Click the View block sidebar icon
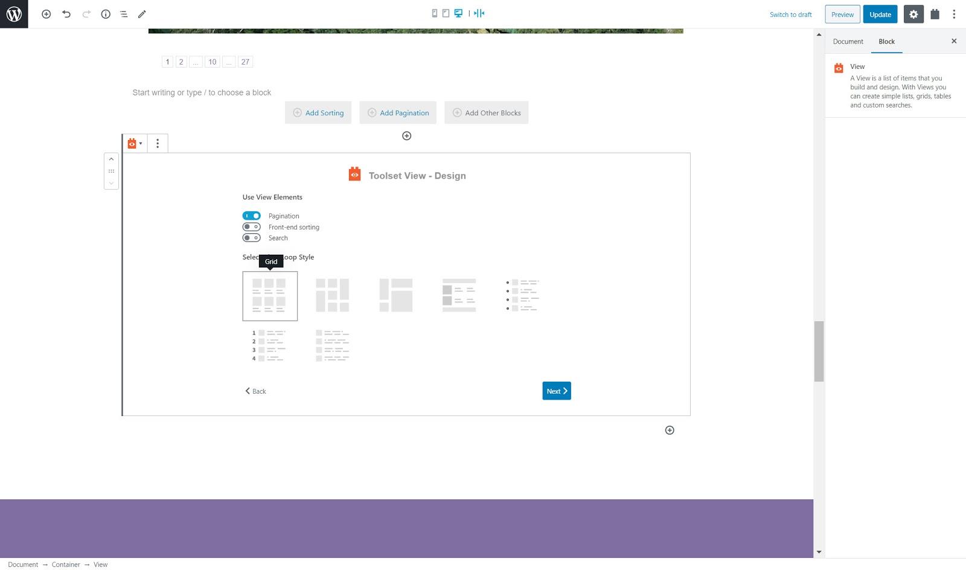Viewport: 966px width, 570px height. click(839, 68)
